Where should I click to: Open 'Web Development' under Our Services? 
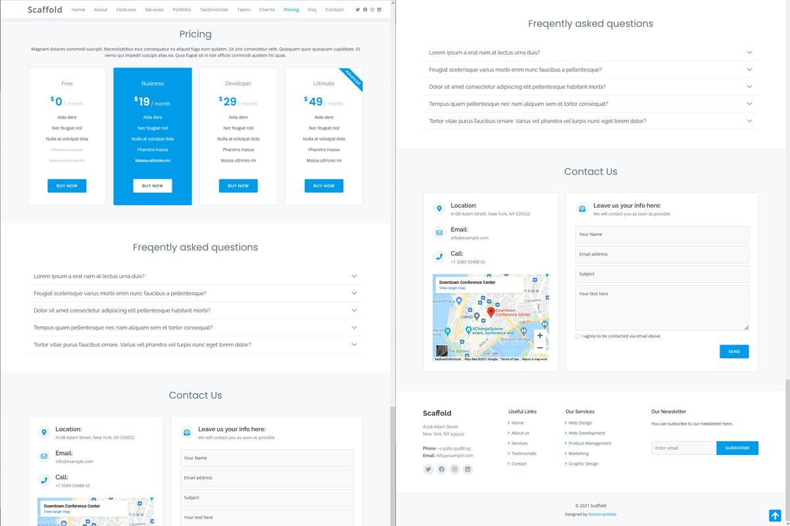click(x=587, y=433)
